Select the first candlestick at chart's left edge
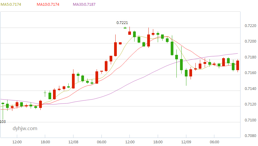The image size is (258, 146). [3, 103]
